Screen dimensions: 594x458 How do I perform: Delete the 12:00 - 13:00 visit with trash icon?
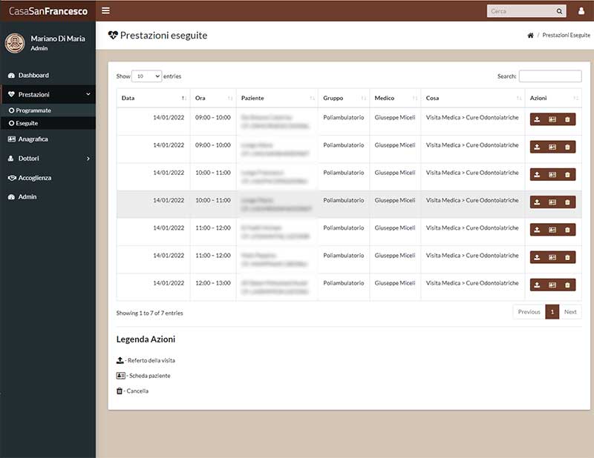[567, 285]
